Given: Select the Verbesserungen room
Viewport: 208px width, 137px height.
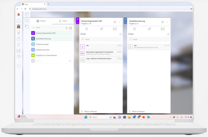Looking at the screenshot, I should coord(52,44).
